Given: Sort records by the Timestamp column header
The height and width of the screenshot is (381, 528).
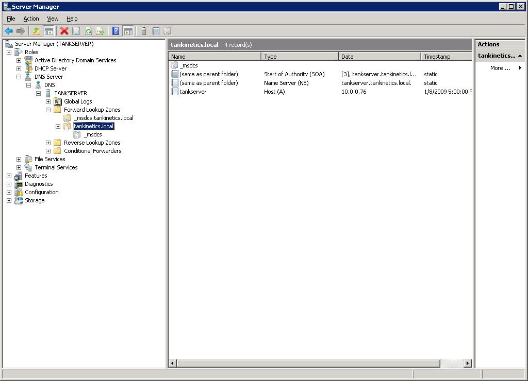Looking at the screenshot, I should tap(447, 57).
